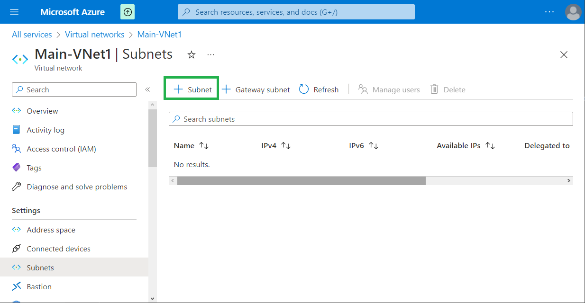Click the sidebar scrollbar down arrow
This screenshot has width=585, height=303.
click(x=152, y=298)
